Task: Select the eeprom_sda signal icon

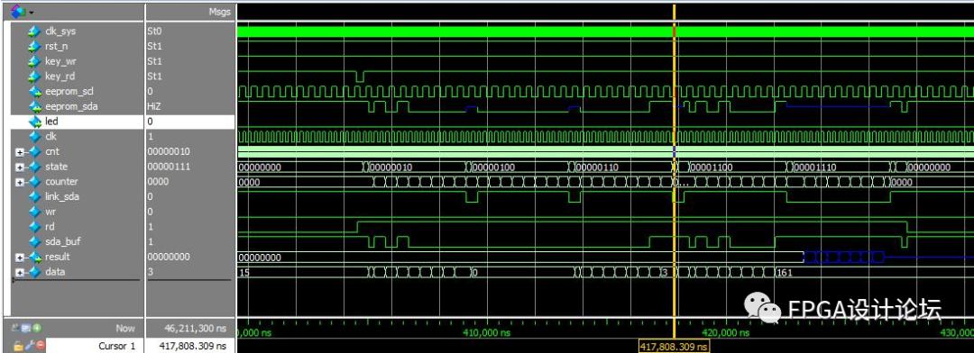Action: point(35,106)
